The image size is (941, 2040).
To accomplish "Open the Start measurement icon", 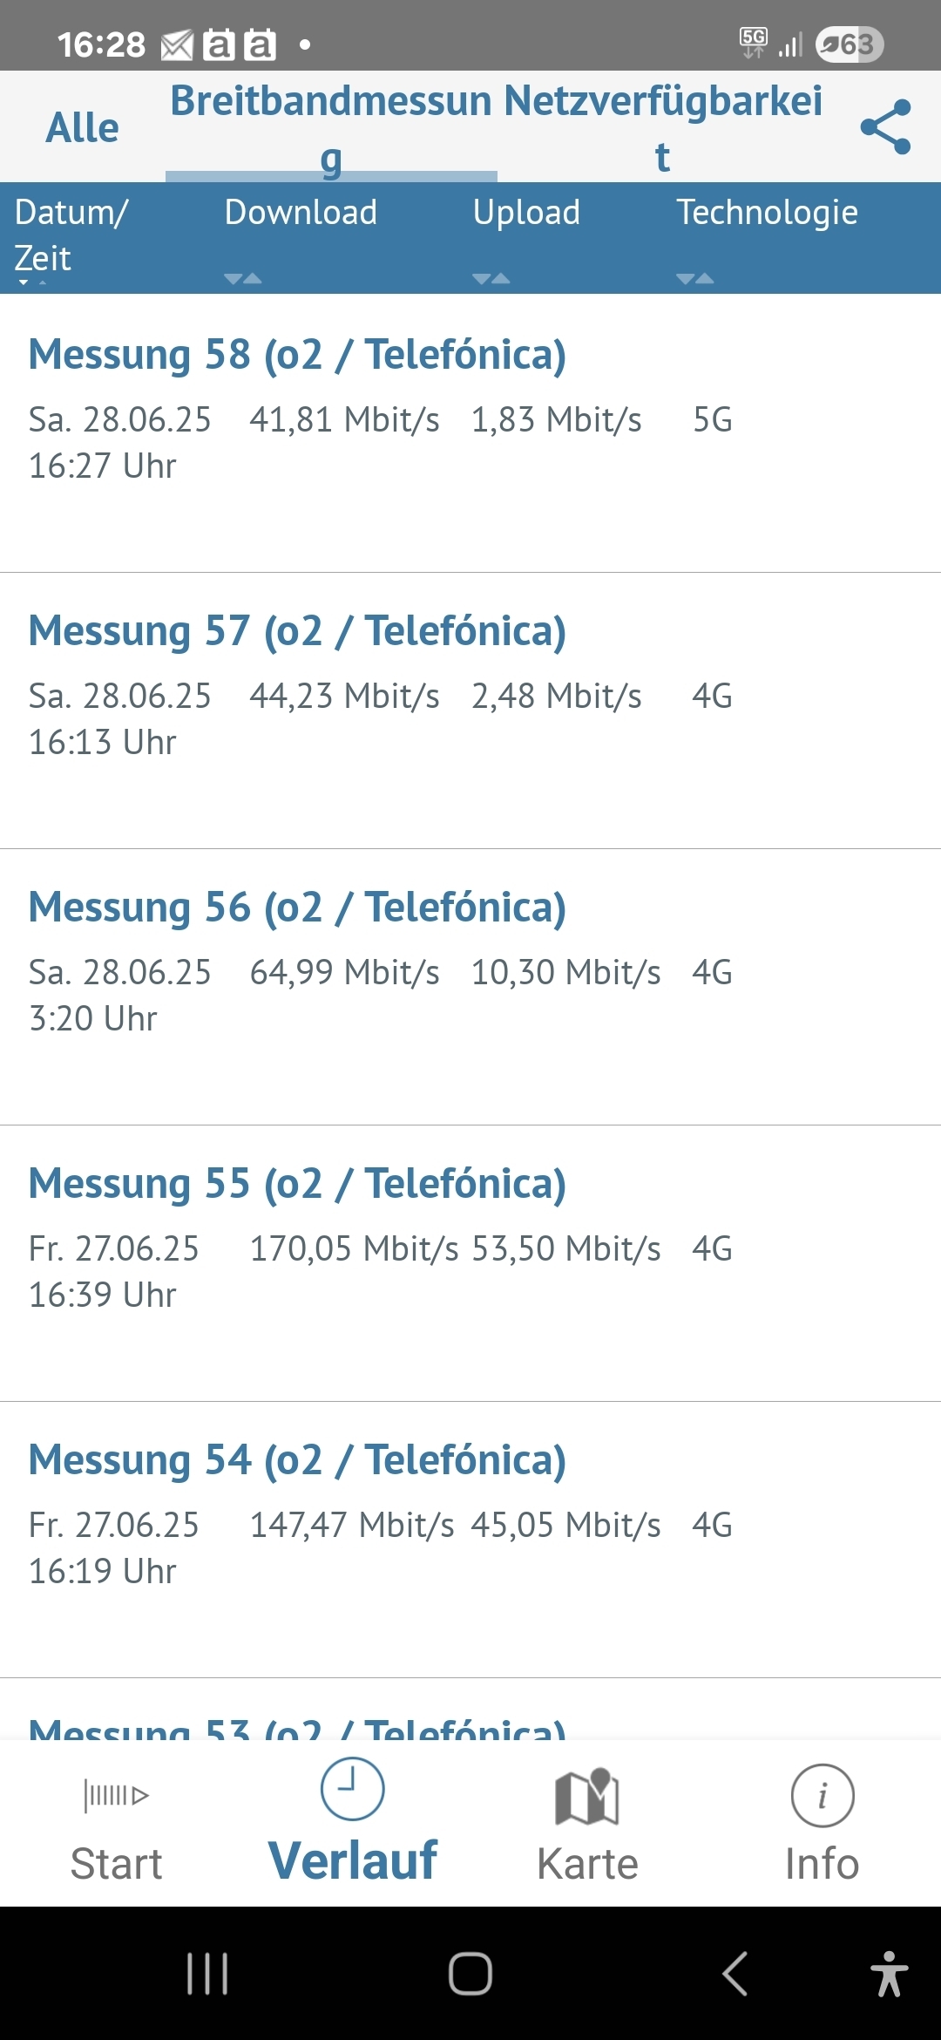I will pyautogui.click(x=116, y=1796).
